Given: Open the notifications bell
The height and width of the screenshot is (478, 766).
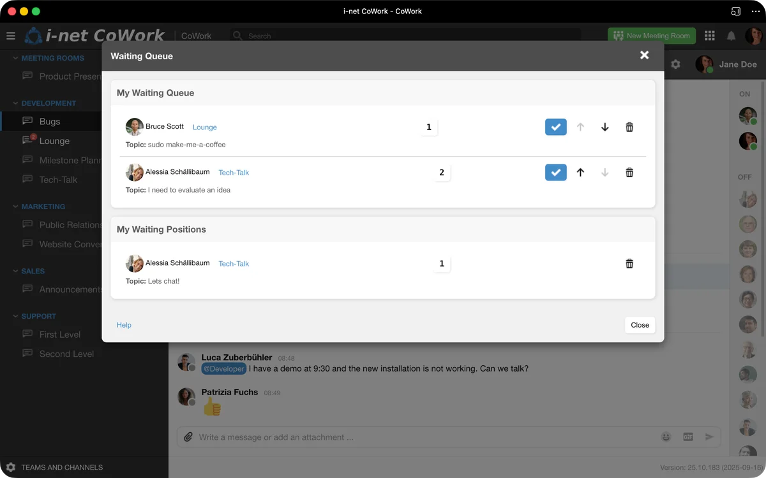Looking at the screenshot, I should coord(732,36).
